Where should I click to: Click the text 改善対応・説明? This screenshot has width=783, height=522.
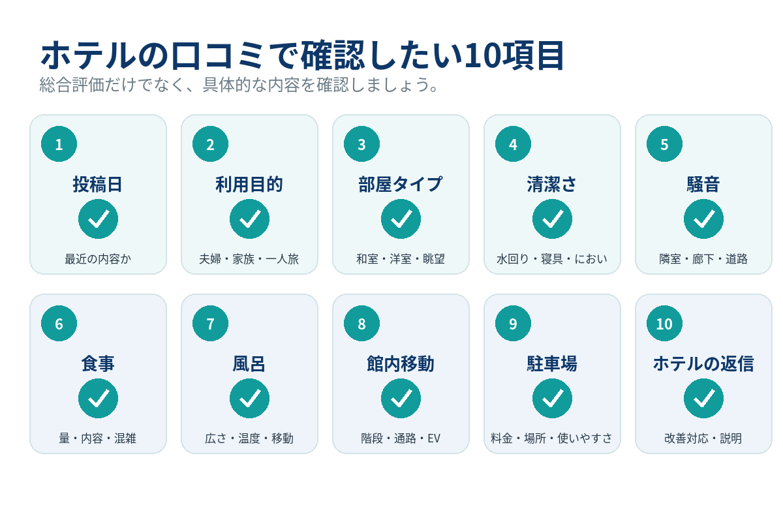[x=703, y=438]
